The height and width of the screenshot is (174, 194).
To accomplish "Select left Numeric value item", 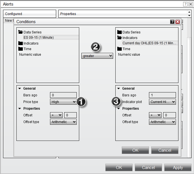I will [30, 55].
